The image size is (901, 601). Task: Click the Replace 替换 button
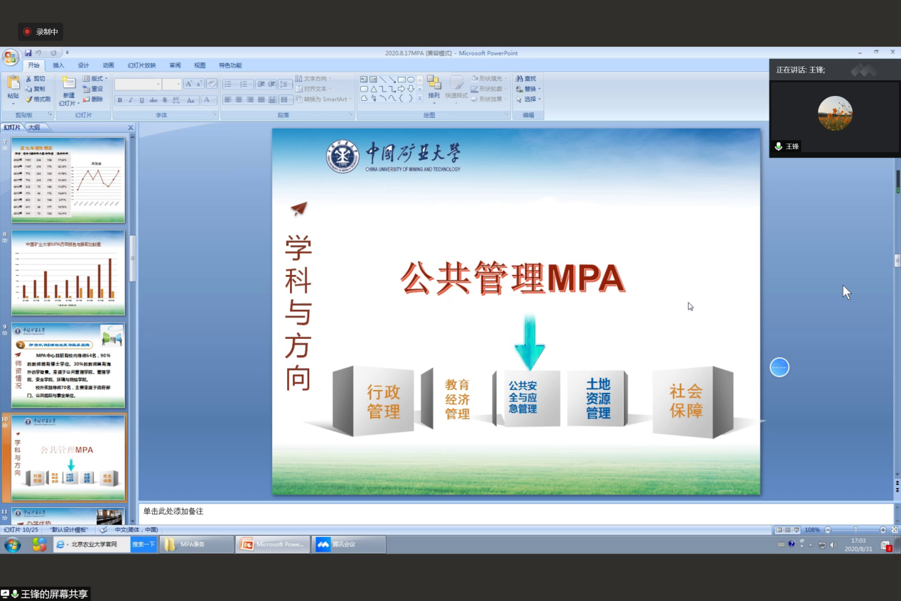pos(529,89)
